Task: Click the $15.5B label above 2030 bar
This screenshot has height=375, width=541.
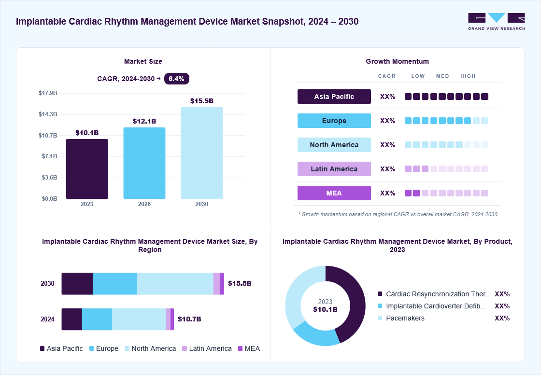Action: pos(202,101)
